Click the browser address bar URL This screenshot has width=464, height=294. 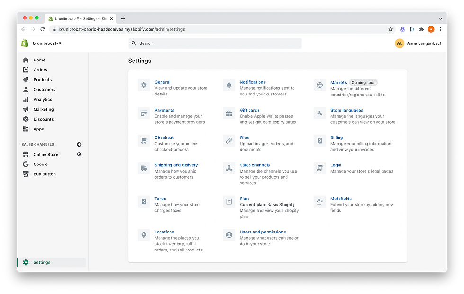pos(122,29)
